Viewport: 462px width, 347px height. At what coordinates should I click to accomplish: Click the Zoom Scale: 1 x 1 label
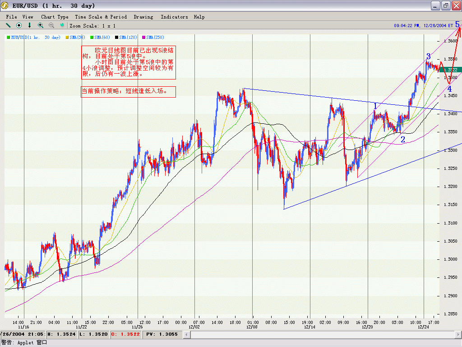[x=92, y=26]
